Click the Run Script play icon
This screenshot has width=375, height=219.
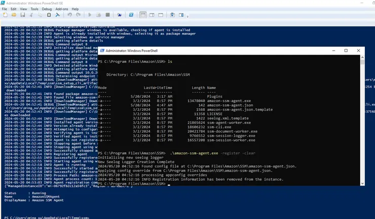(x=90, y=15)
